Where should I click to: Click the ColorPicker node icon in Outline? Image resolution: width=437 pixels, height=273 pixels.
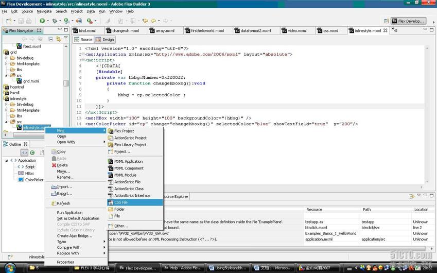pos(21,180)
